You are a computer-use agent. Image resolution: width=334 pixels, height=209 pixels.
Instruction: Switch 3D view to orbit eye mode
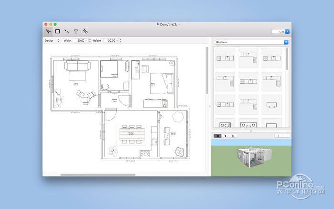(218, 136)
